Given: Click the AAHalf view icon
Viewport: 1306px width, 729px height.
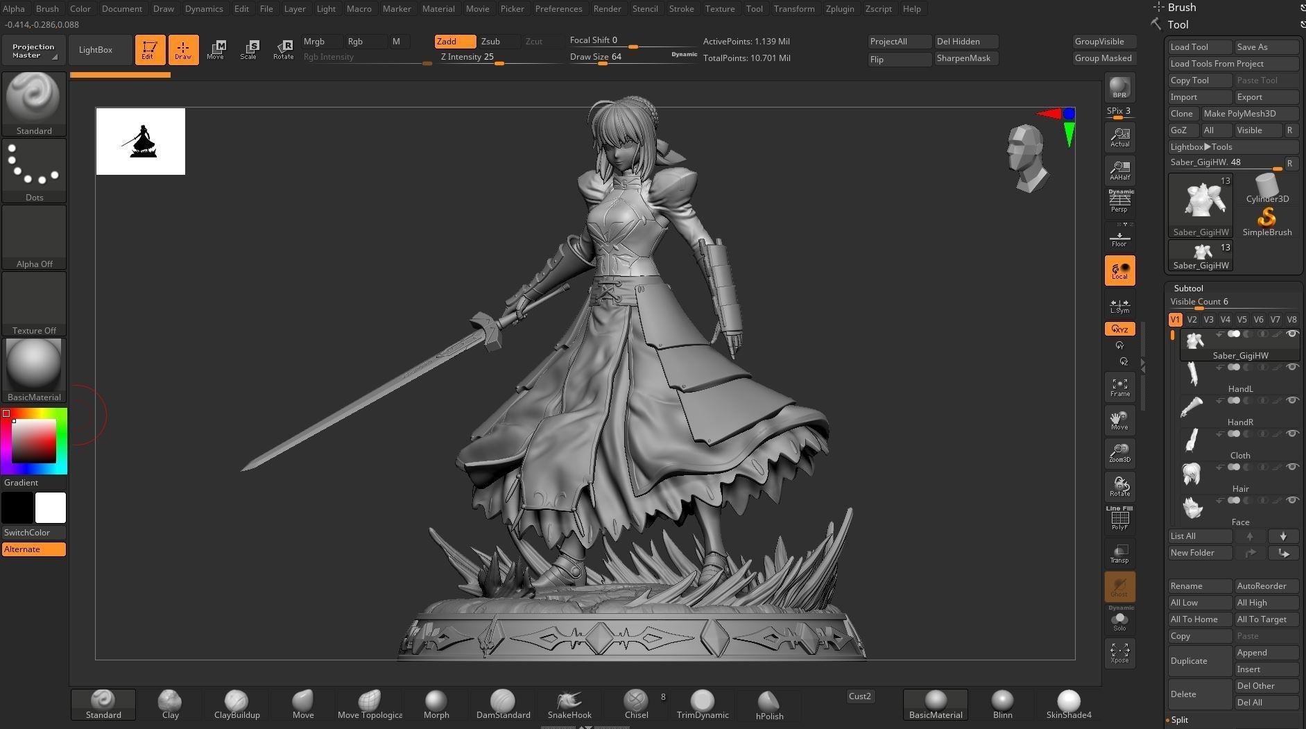Looking at the screenshot, I should coord(1119,171).
